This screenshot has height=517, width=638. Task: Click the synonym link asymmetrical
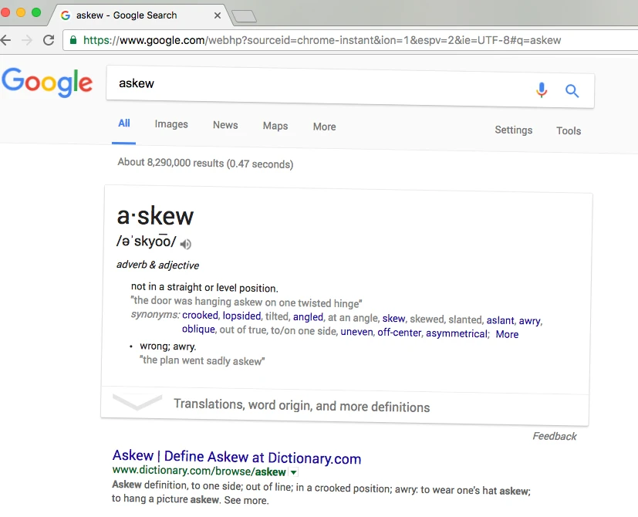(457, 333)
